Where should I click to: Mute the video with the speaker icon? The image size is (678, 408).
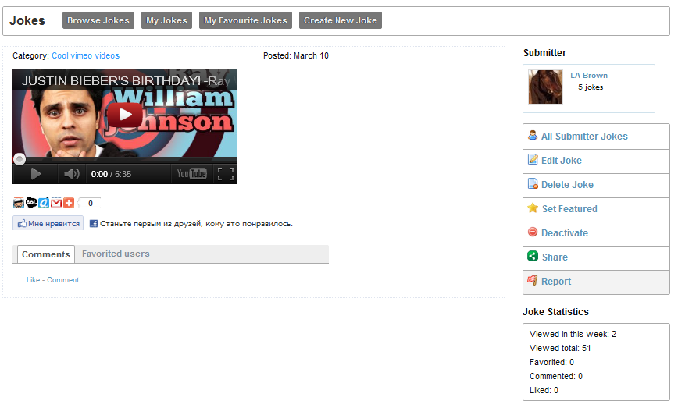72,174
